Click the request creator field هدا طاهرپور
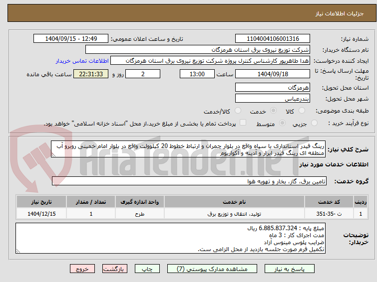This screenshot has width=377, height=282. [210, 61]
